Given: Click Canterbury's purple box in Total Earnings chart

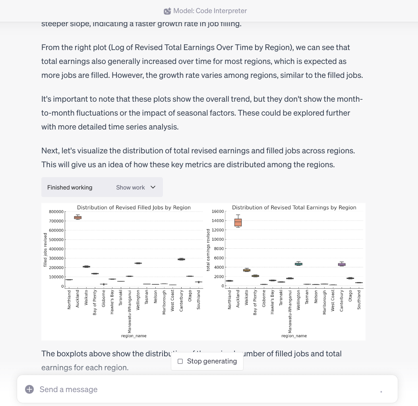Looking at the screenshot, I should 342,264.
